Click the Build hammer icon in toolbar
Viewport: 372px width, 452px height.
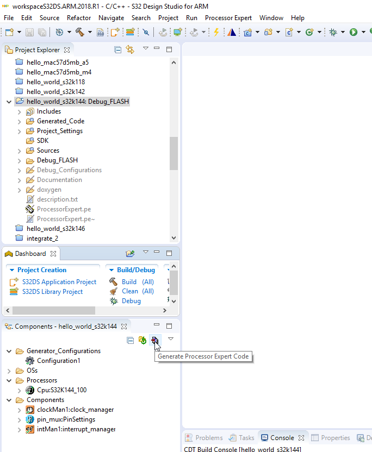coord(80,32)
